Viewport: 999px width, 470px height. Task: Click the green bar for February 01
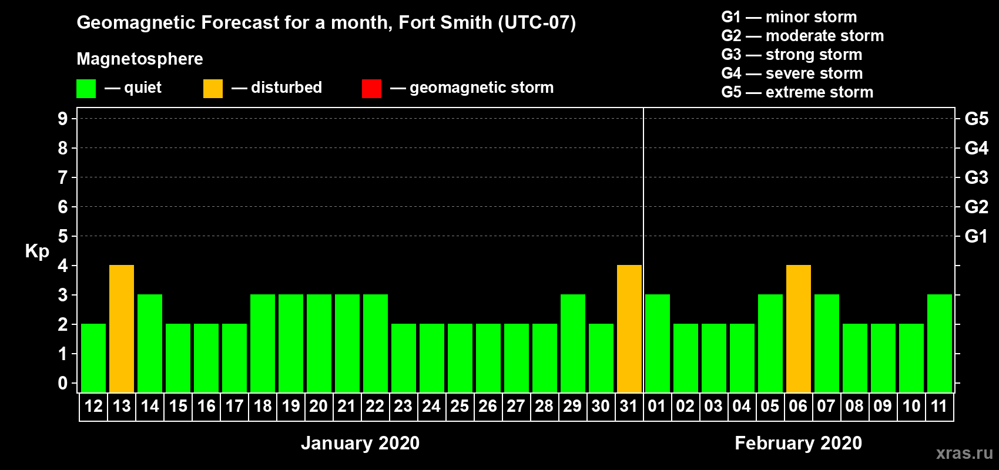point(658,343)
